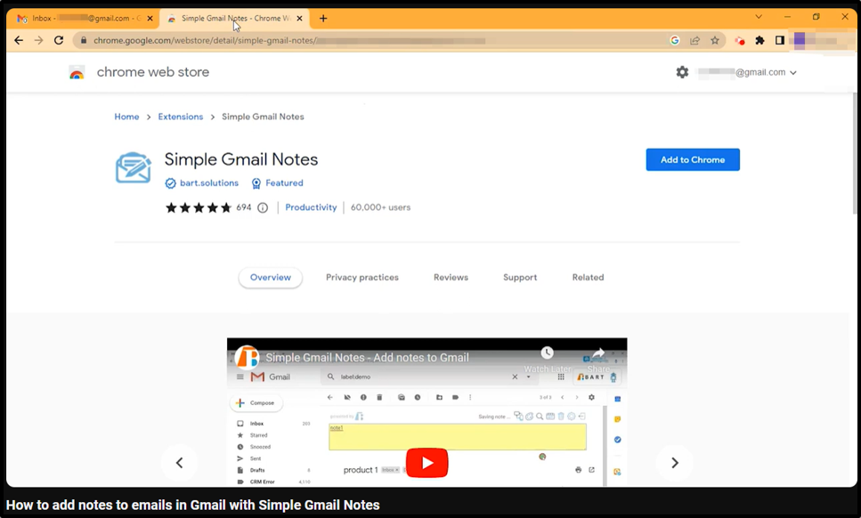Click the YouTube channel avatar on video

point(247,357)
